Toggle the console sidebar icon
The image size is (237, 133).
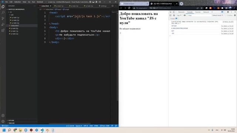[x=170, y=16]
